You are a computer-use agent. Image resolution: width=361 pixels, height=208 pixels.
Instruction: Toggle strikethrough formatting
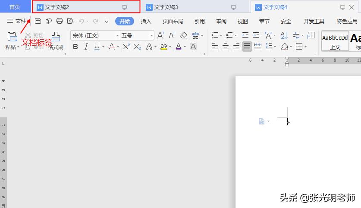click(112, 47)
